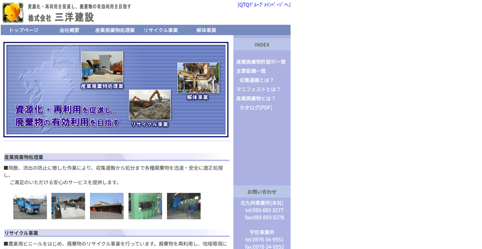Click the blue dump truck thumbnail
This screenshot has width=482, height=249.
point(30,206)
